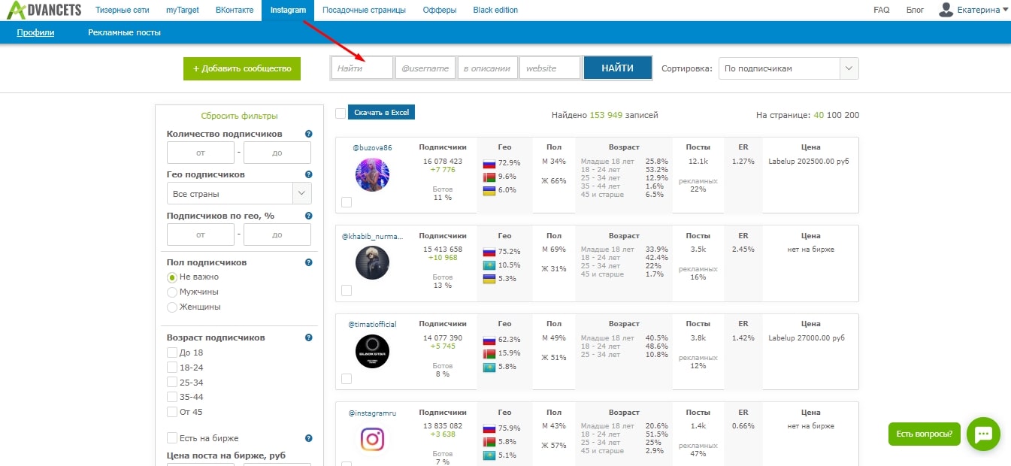Check the 35-44 age filter
The width and height of the screenshot is (1011, 466).
click(172, 397)
